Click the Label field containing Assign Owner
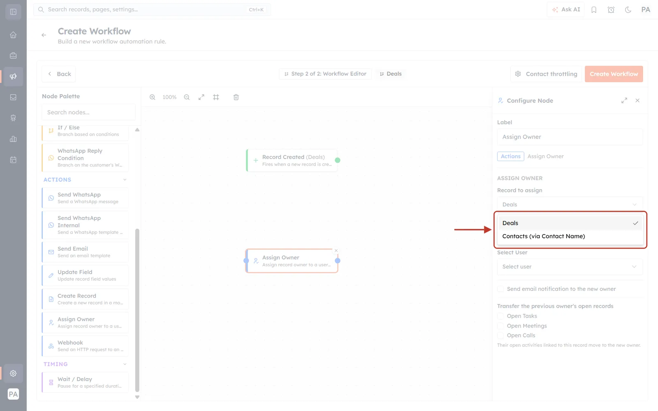This screenshot has height=411, width=658. [x=570, y=137]
